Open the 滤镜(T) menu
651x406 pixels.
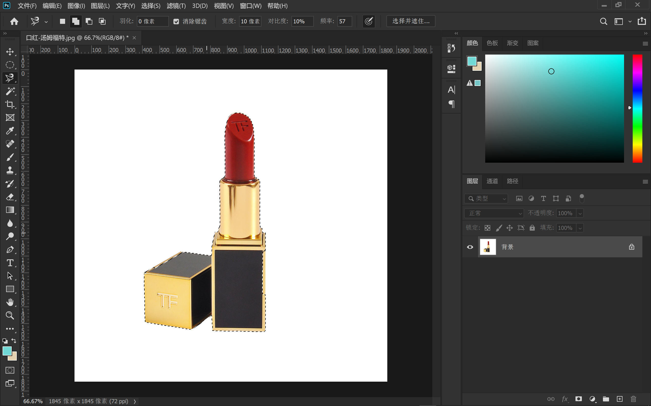click(x=176, y=6)
